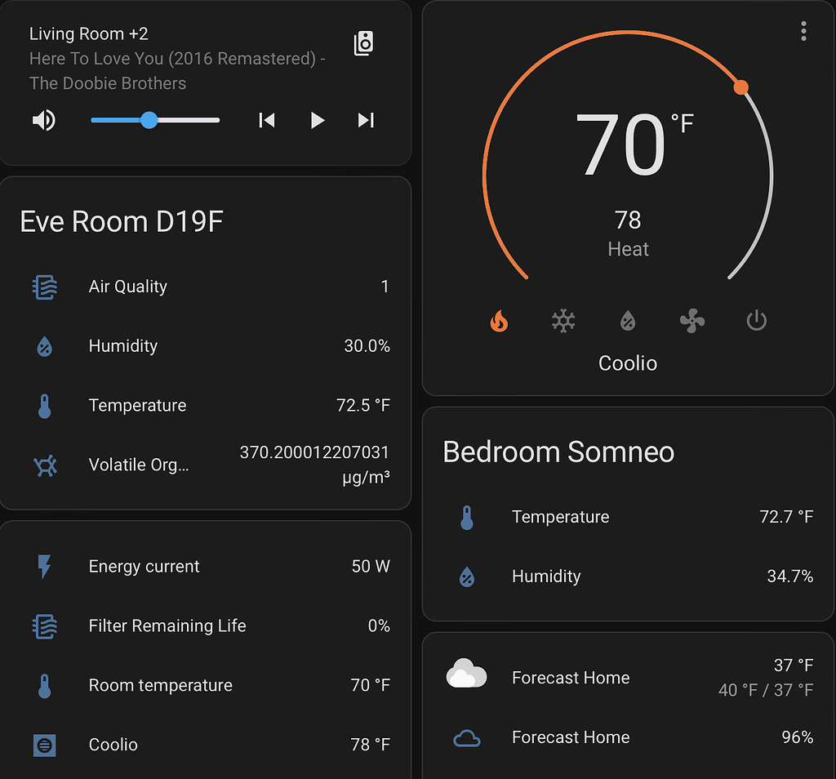Play the current Doobie Brothers track
836x779 pixels.
click(x=316, y=120)
